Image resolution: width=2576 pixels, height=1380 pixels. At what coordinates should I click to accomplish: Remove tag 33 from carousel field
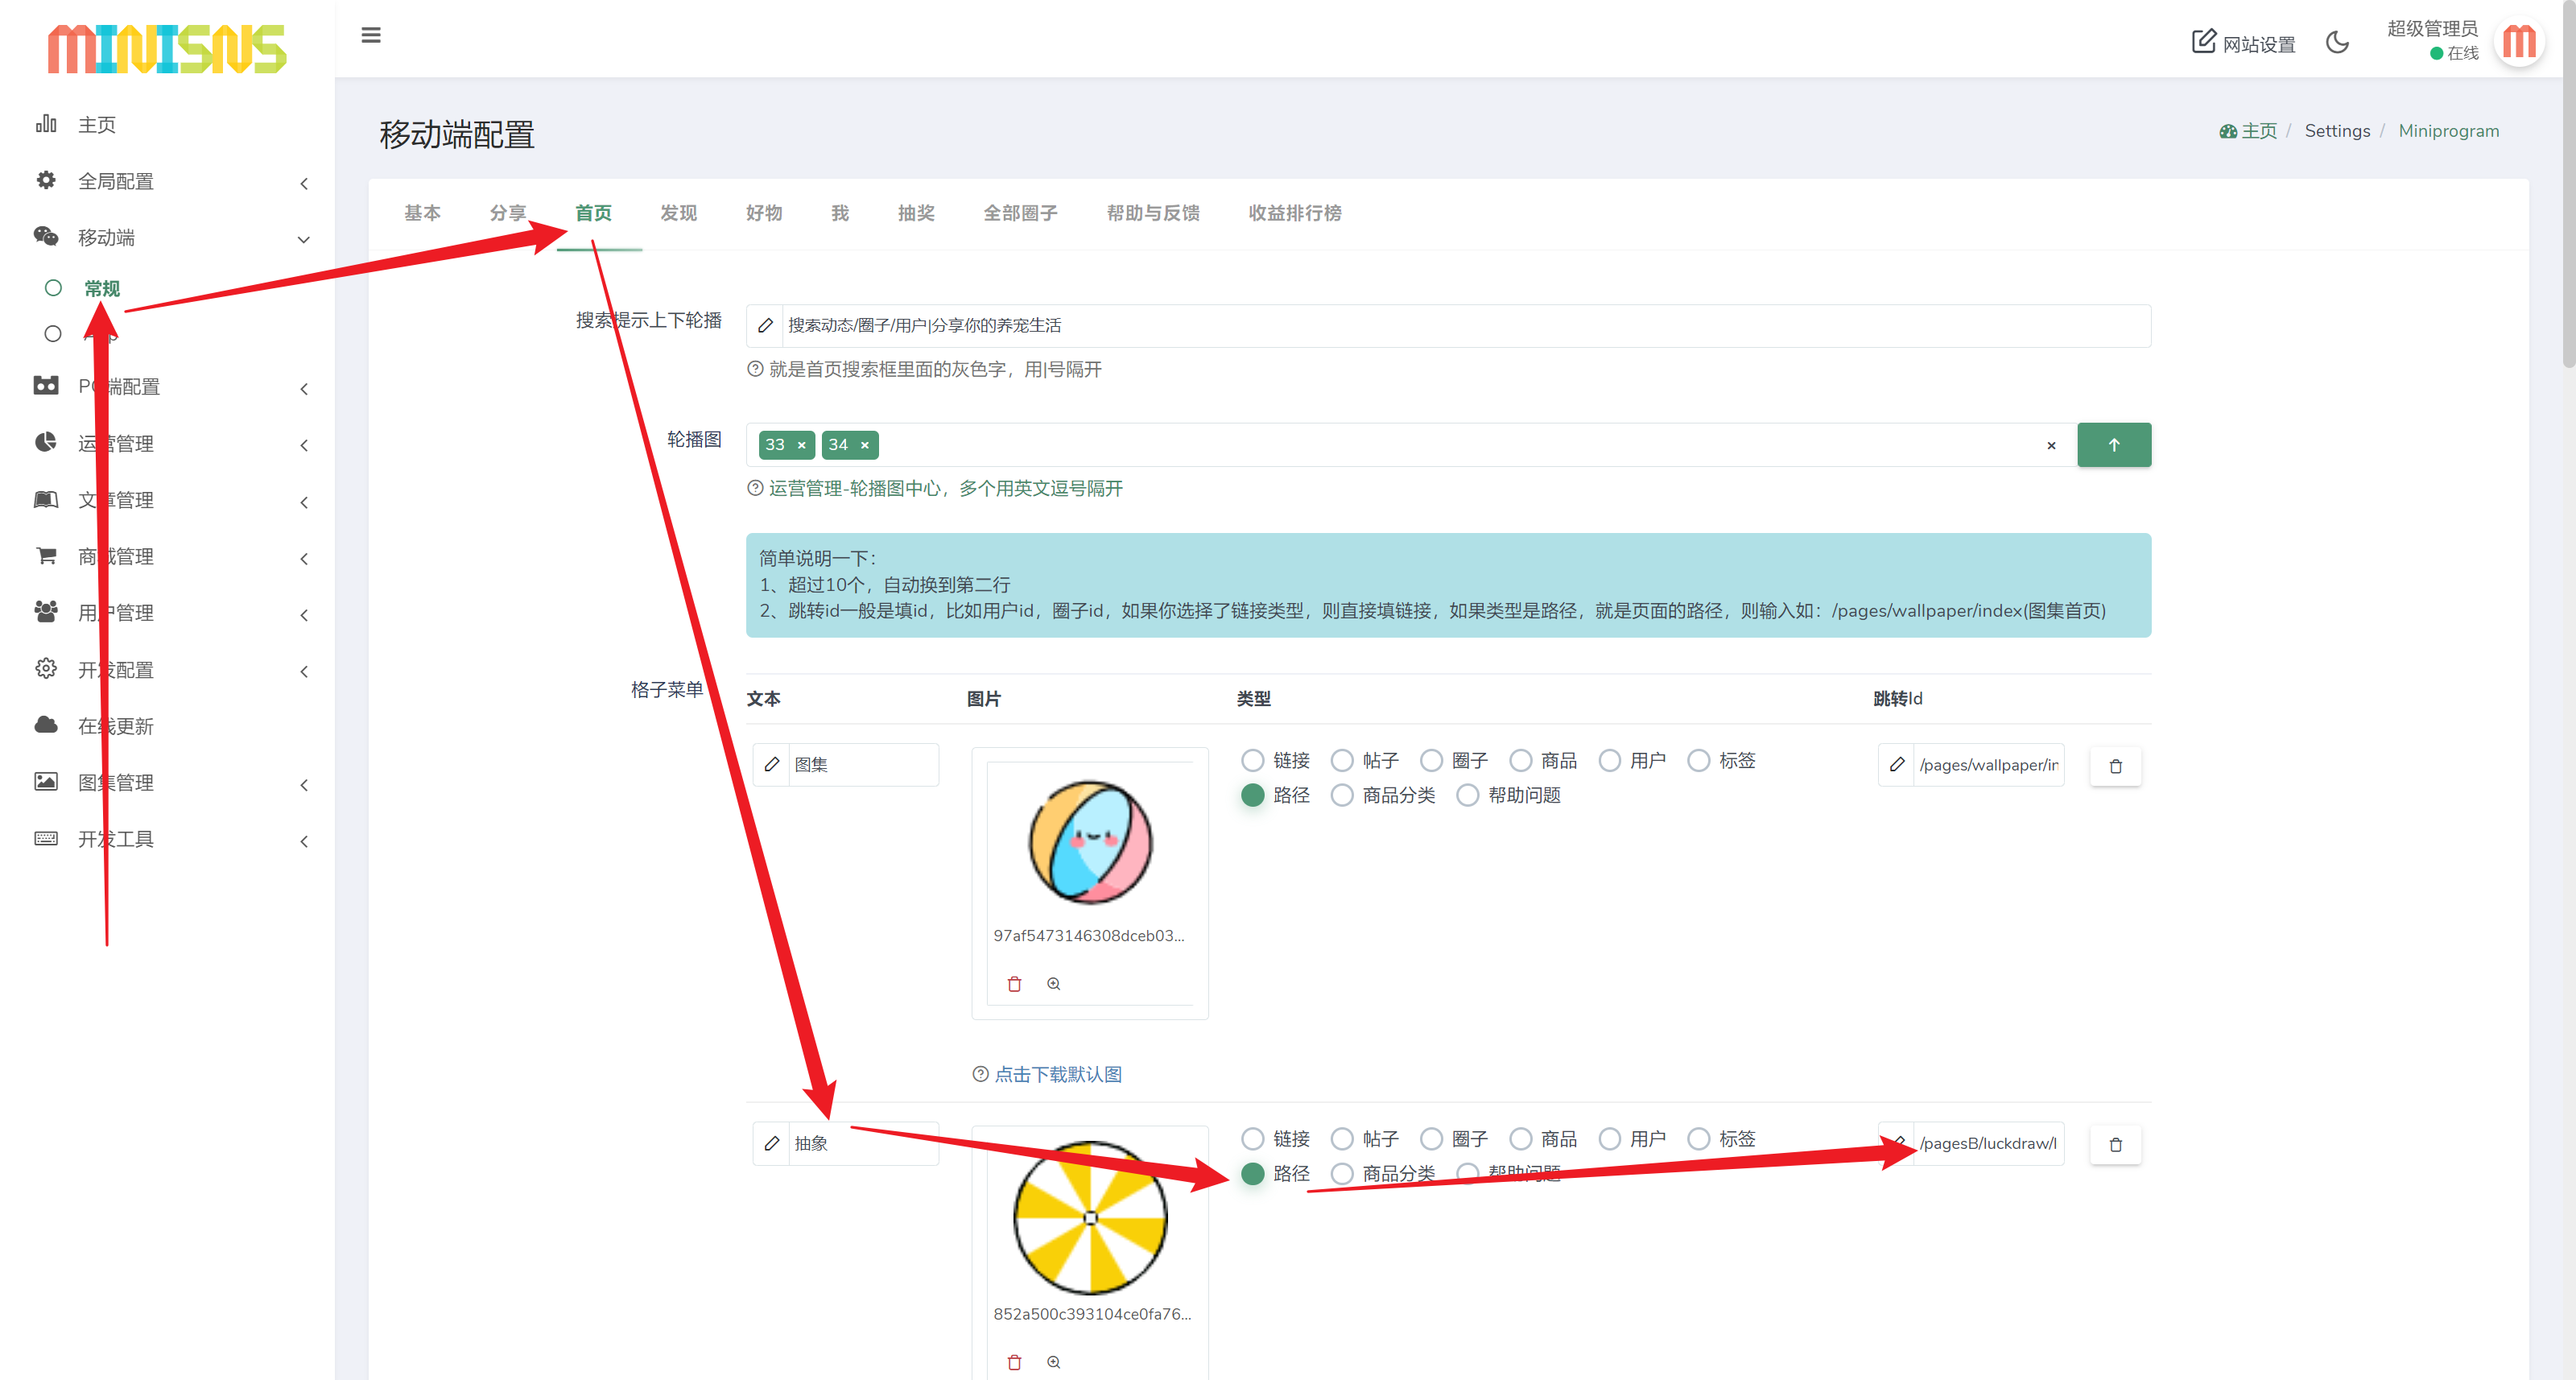(x=801, y=446)
